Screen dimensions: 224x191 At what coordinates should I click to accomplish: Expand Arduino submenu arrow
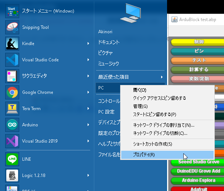pyautogui.click(x=88, y=125)
